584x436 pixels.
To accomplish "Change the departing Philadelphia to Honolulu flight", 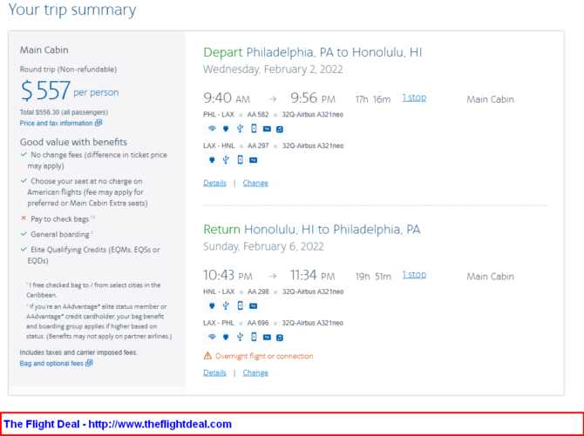I will 255,183.
